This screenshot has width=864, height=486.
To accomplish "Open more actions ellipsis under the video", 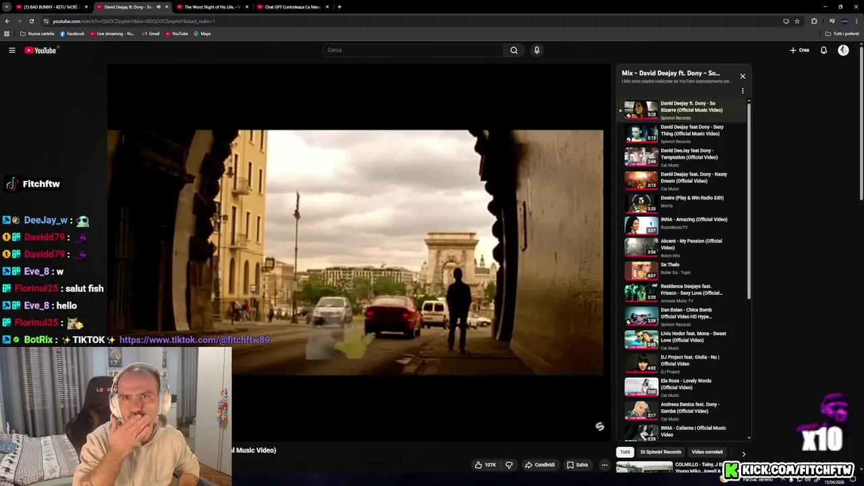I will [x=605, y=464].
